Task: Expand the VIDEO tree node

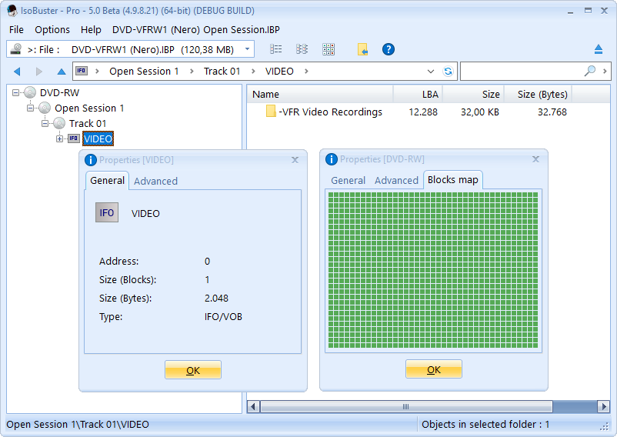Action: click(59, 138)
